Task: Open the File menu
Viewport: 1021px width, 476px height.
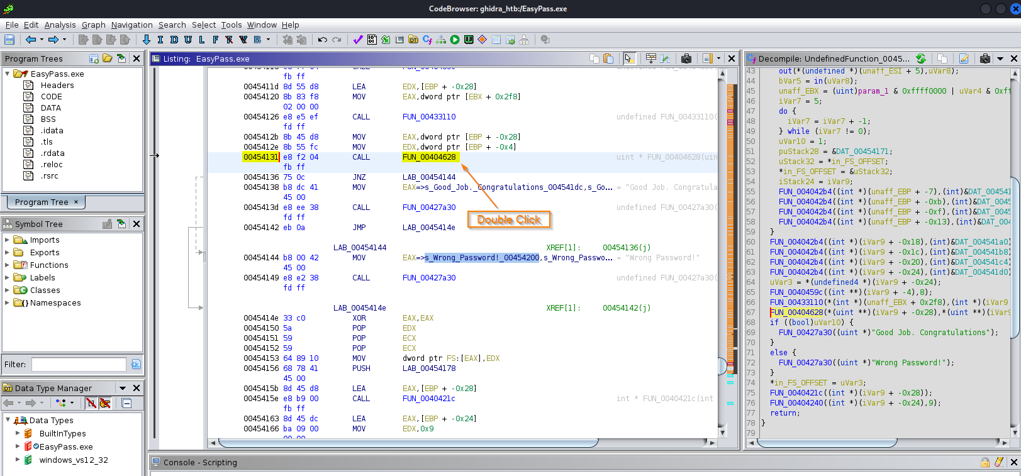Action: [x=12, y=25]
